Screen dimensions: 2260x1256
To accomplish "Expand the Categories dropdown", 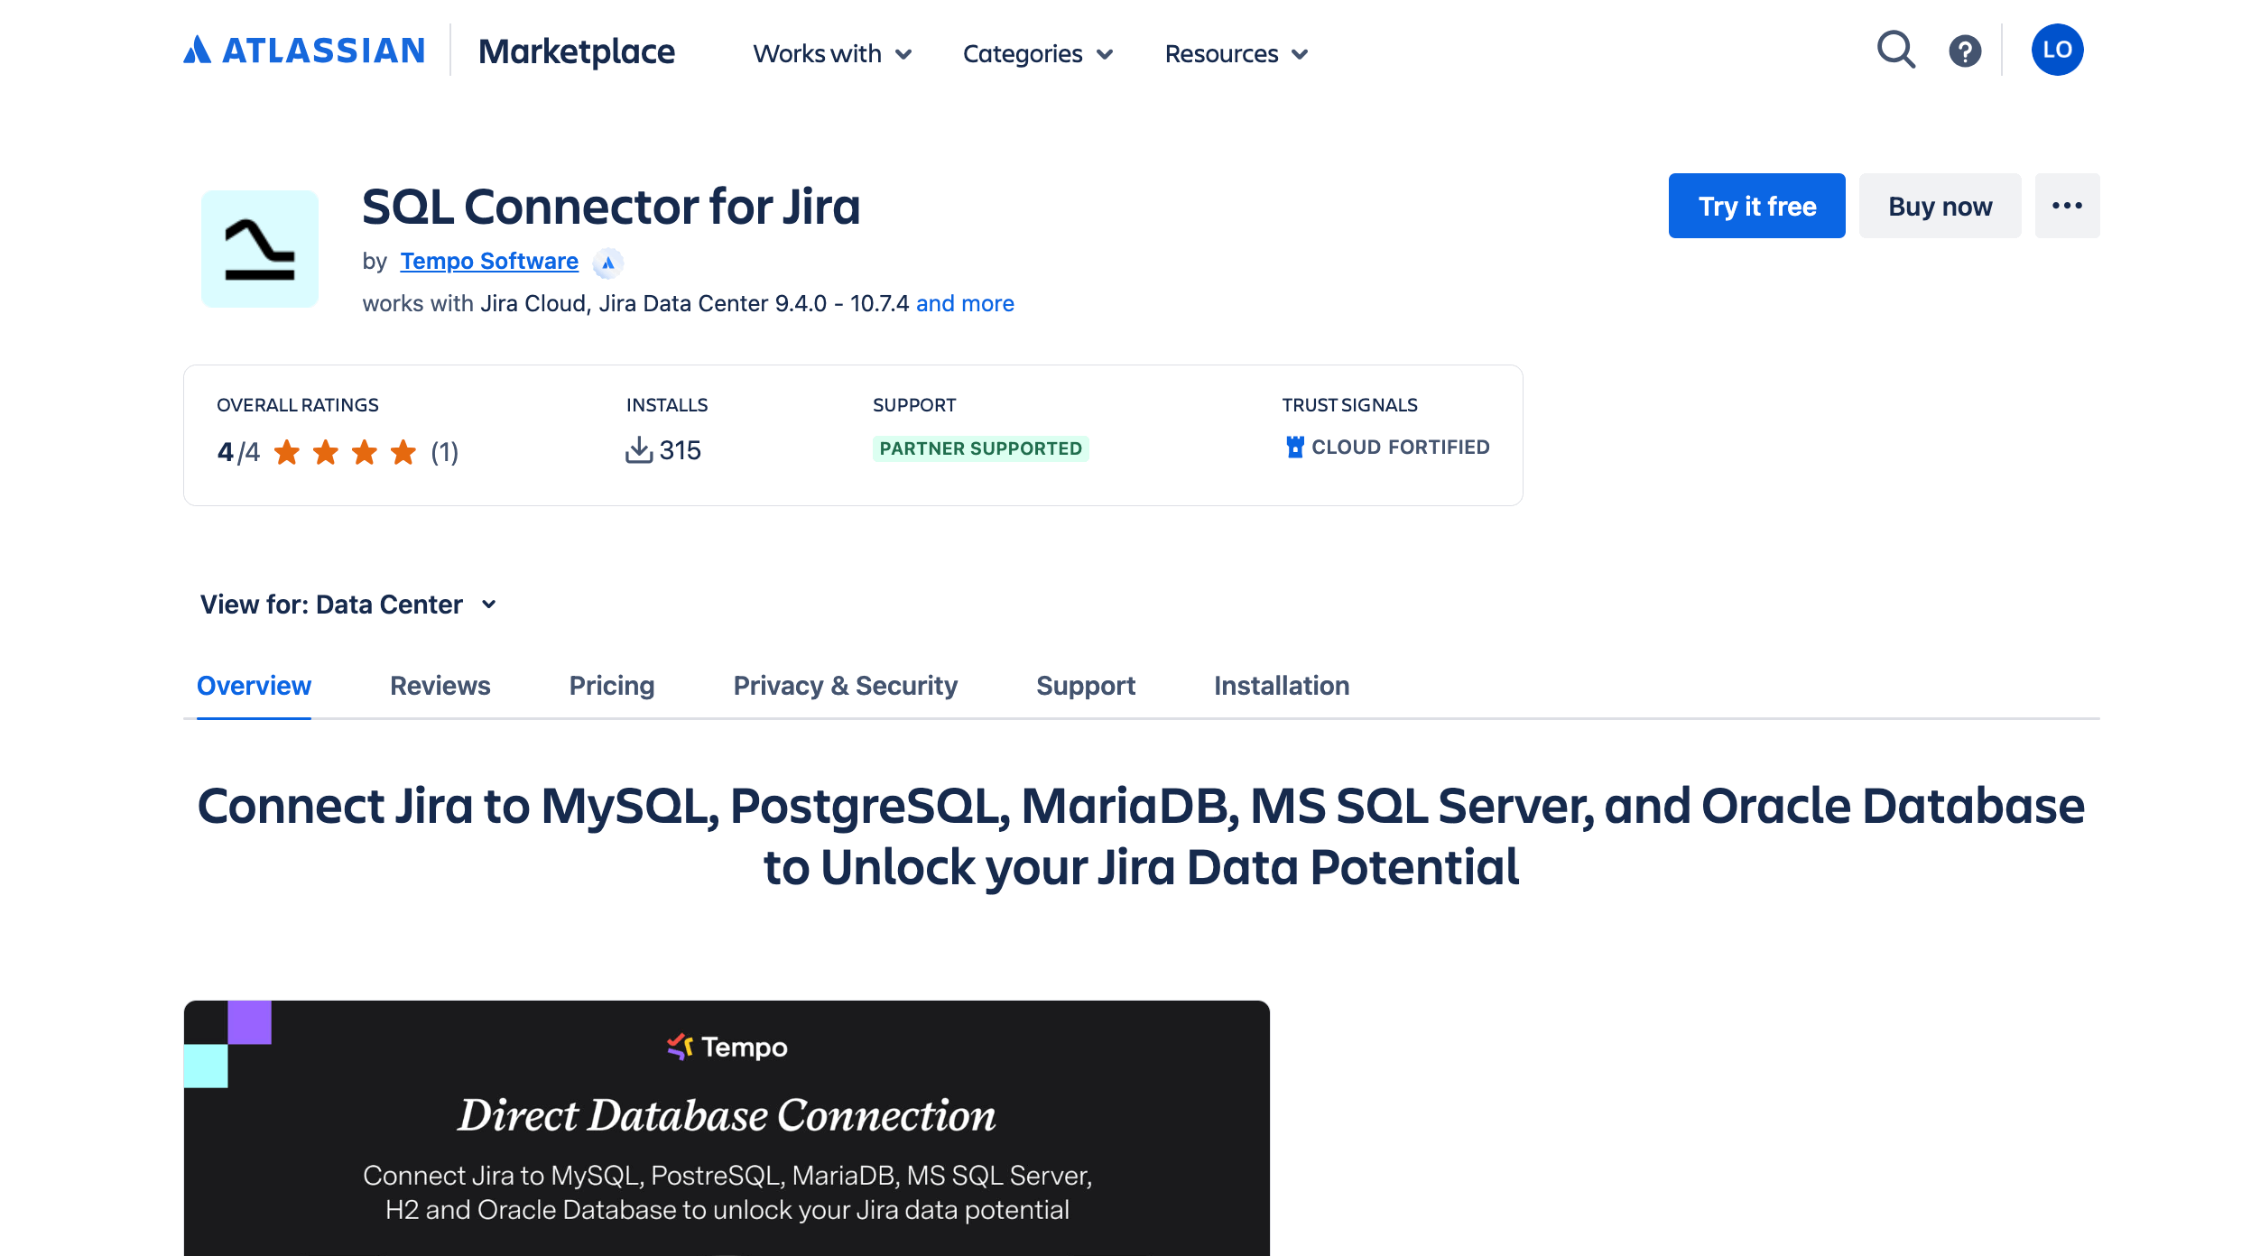I will (1037, 54).
